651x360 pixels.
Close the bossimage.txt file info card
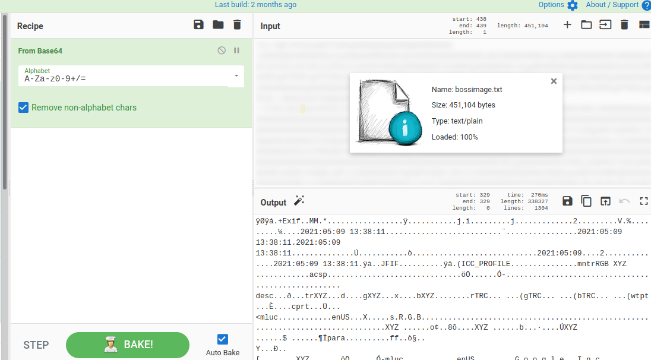[x=554, y=81]
